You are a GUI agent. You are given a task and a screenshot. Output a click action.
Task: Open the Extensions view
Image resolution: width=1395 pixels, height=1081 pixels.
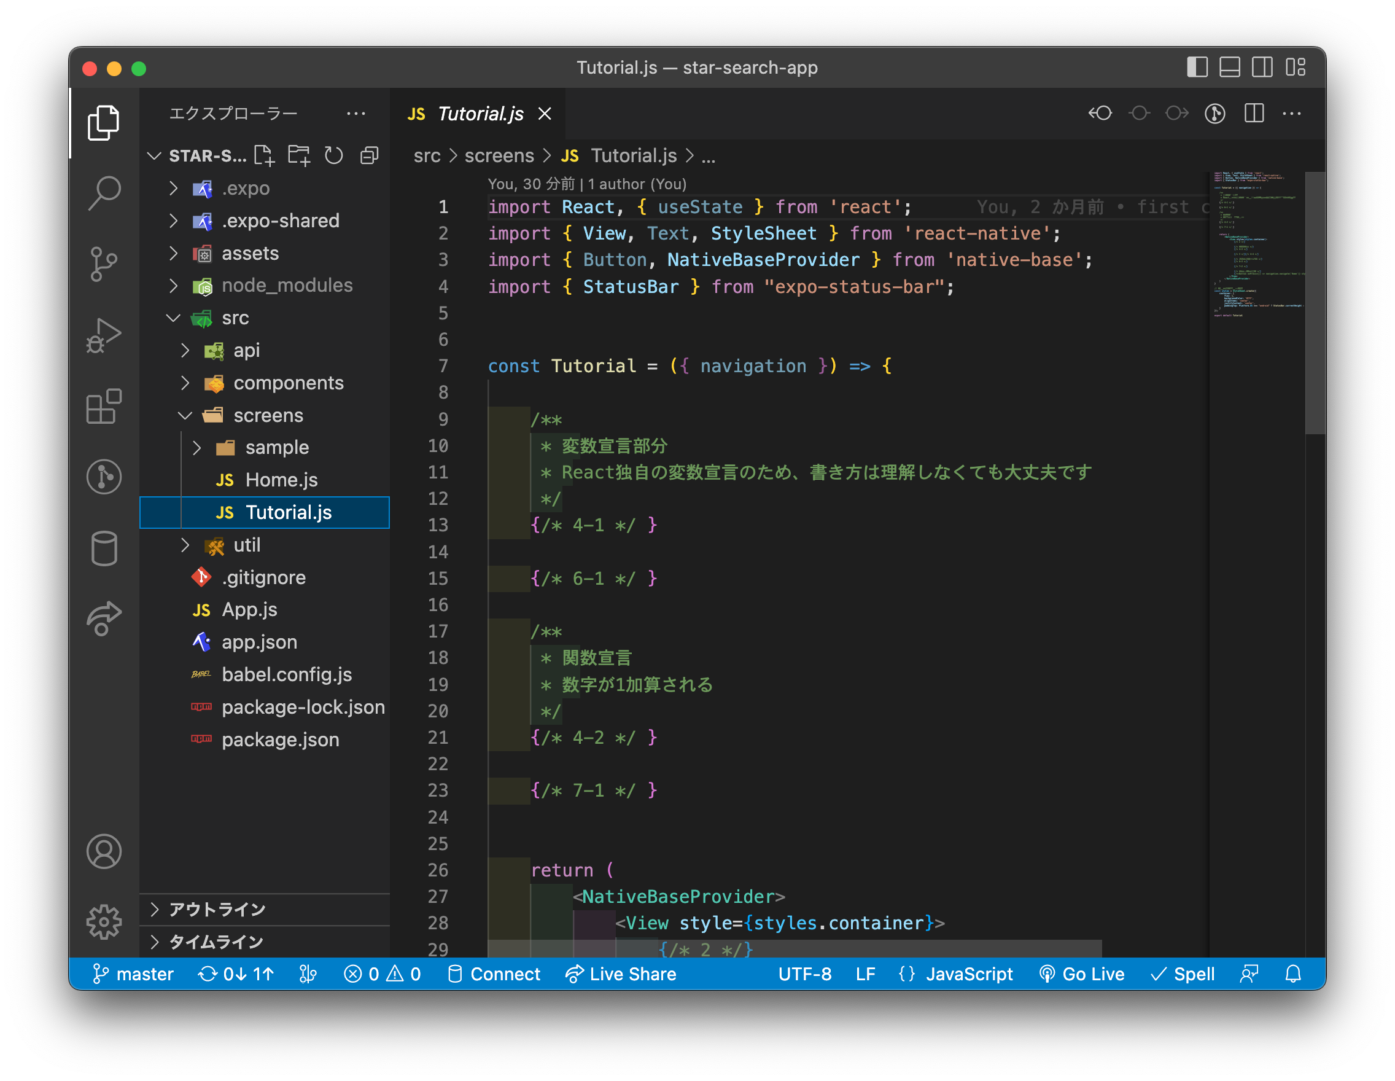104,407
